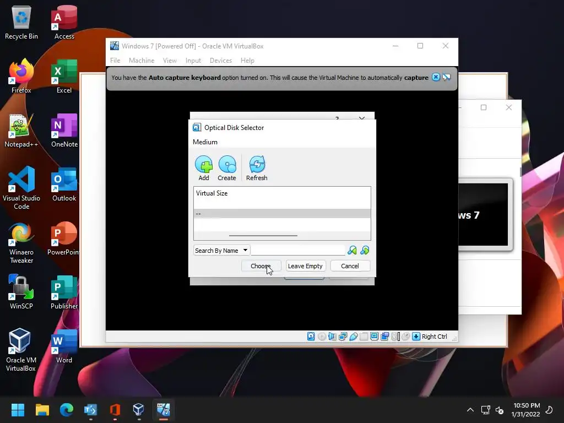Click the network status bar icon
The image size is (564, 423).
point(343,337)
